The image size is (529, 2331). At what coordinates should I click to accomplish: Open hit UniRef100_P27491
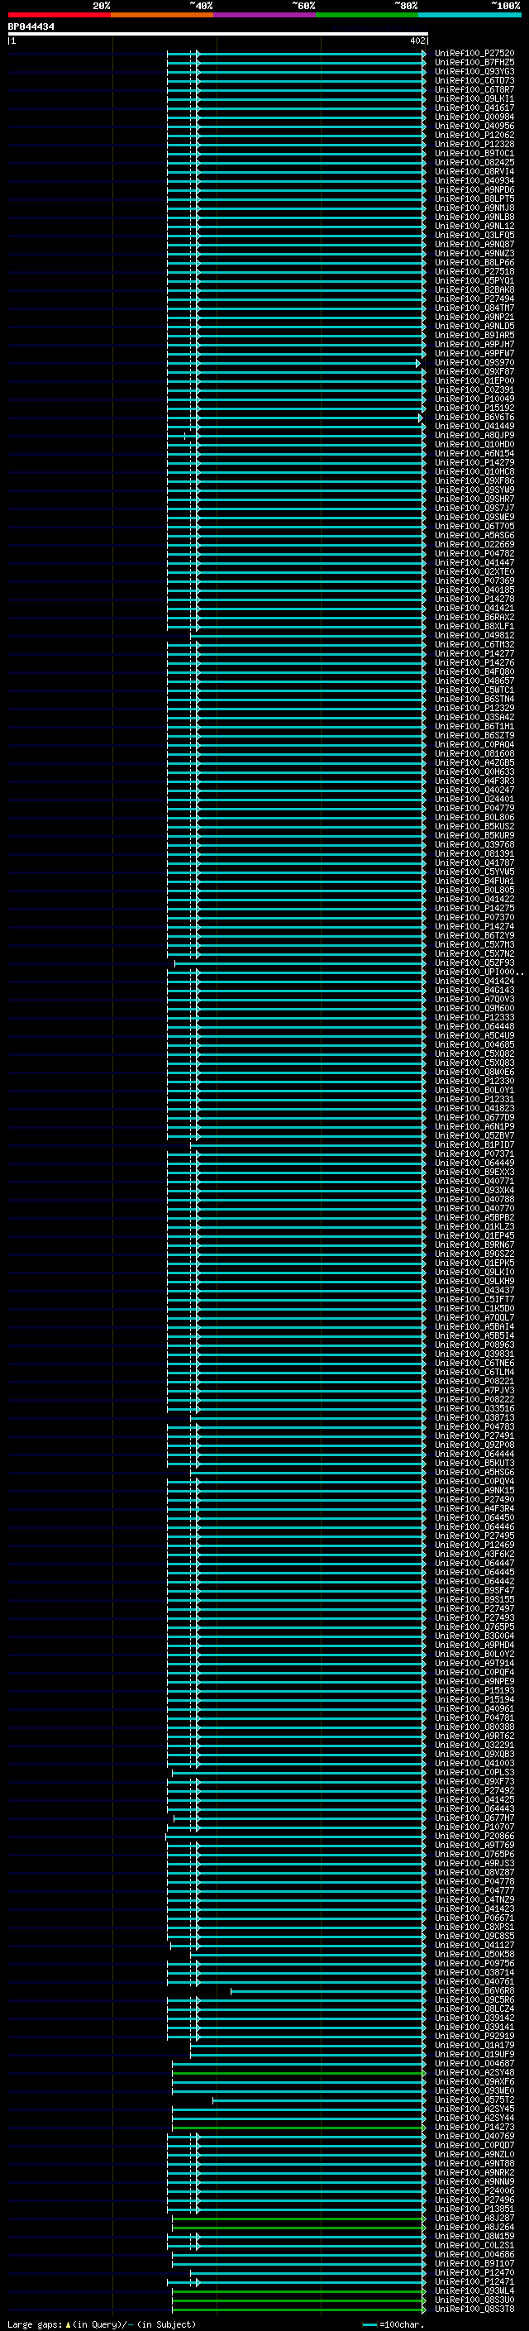tap(474, 1436)
